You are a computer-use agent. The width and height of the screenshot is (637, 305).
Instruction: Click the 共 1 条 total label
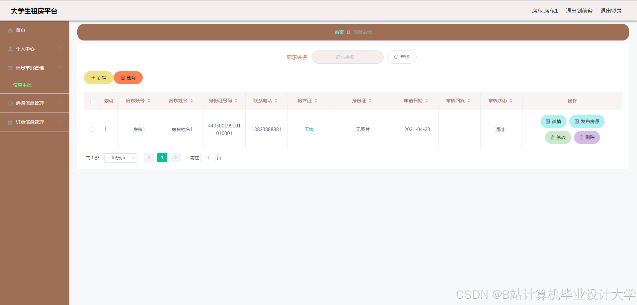point(93,158)
